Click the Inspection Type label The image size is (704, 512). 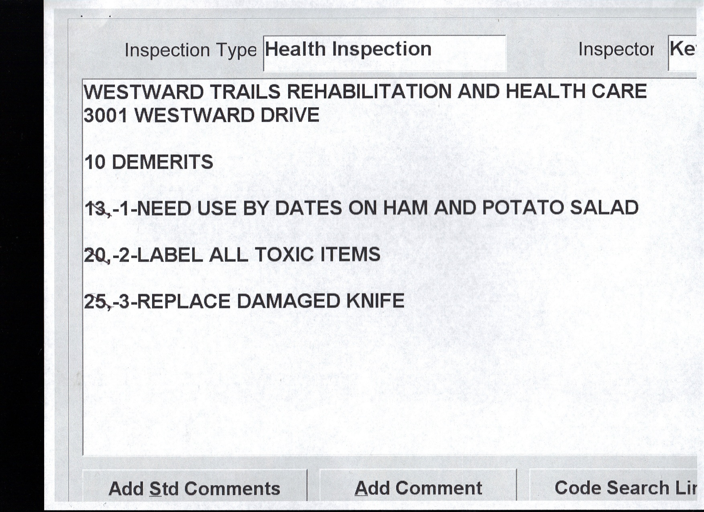point(190,51)
